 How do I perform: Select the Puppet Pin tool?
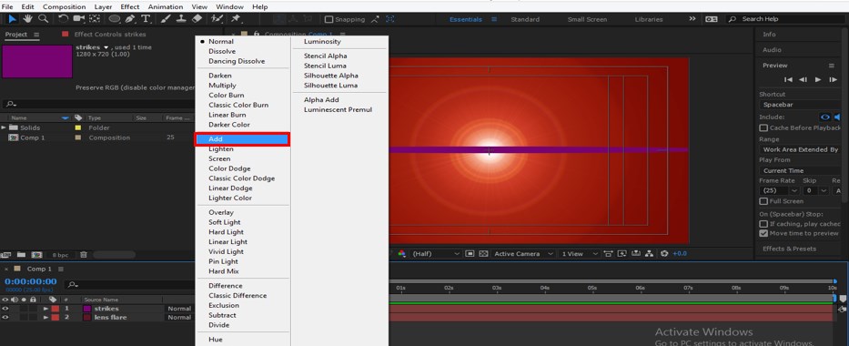[x=236, y=19]
